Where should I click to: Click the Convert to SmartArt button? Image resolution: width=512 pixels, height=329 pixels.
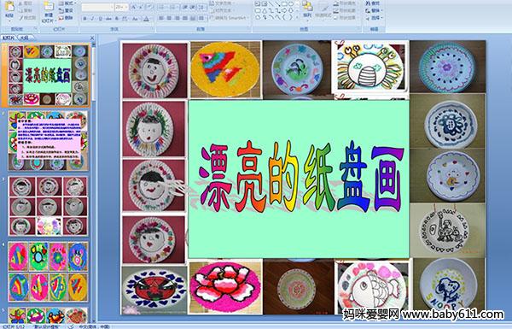(x=230, y=18)
